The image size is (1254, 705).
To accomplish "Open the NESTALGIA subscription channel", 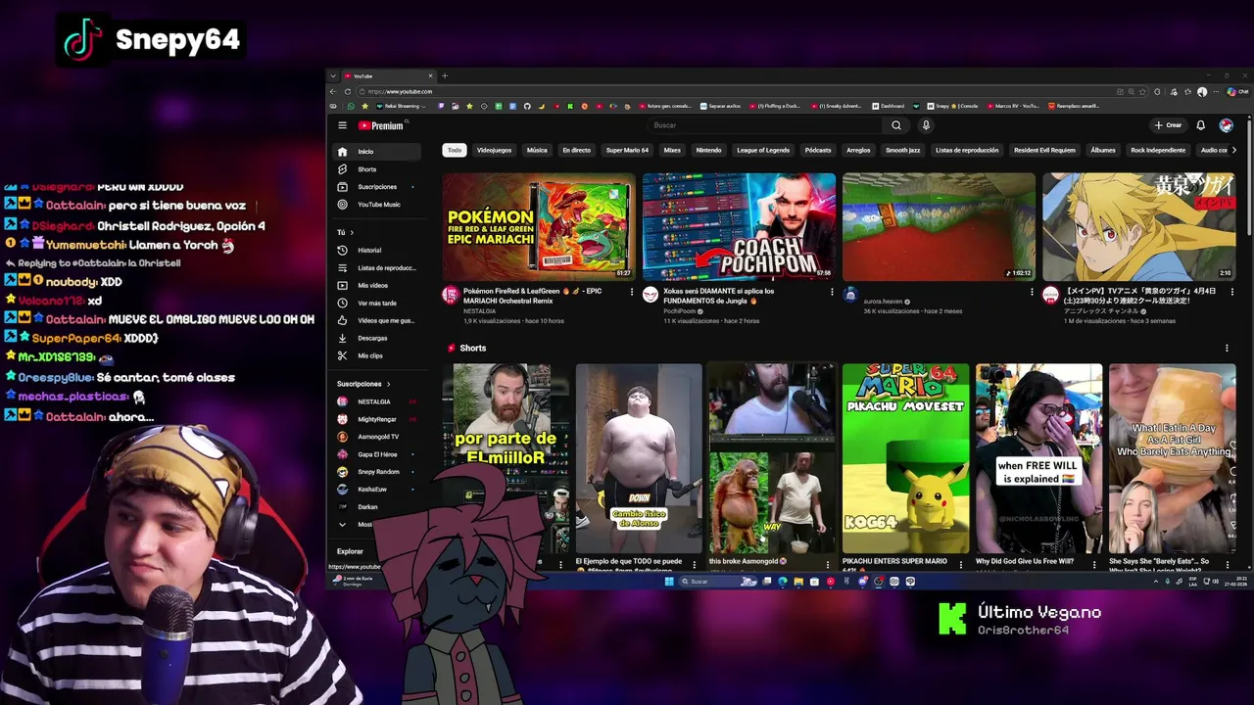I will [377, 401].
